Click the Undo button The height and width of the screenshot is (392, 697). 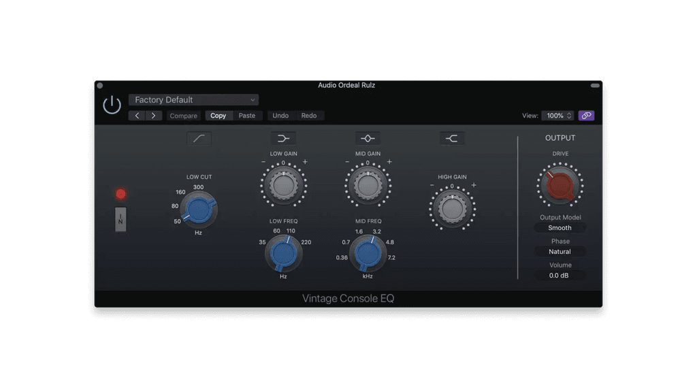click(x=280, y=115)
